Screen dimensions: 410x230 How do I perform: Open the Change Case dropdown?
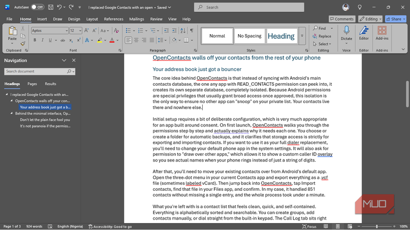click(104, 31)
